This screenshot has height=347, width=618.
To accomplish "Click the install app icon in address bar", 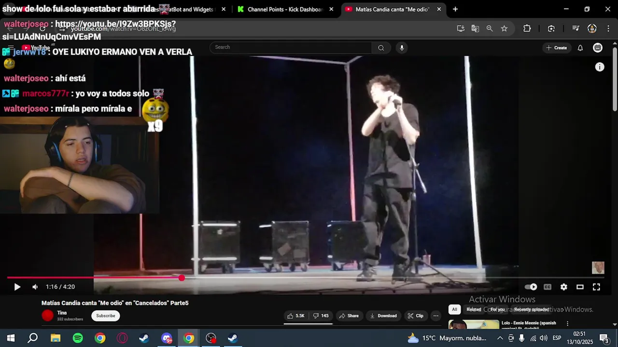I will point(461,28).
